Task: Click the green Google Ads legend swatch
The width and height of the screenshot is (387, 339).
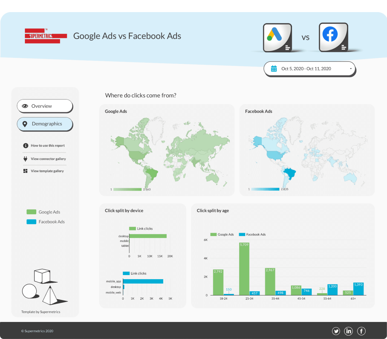Action: pos(31,212)
